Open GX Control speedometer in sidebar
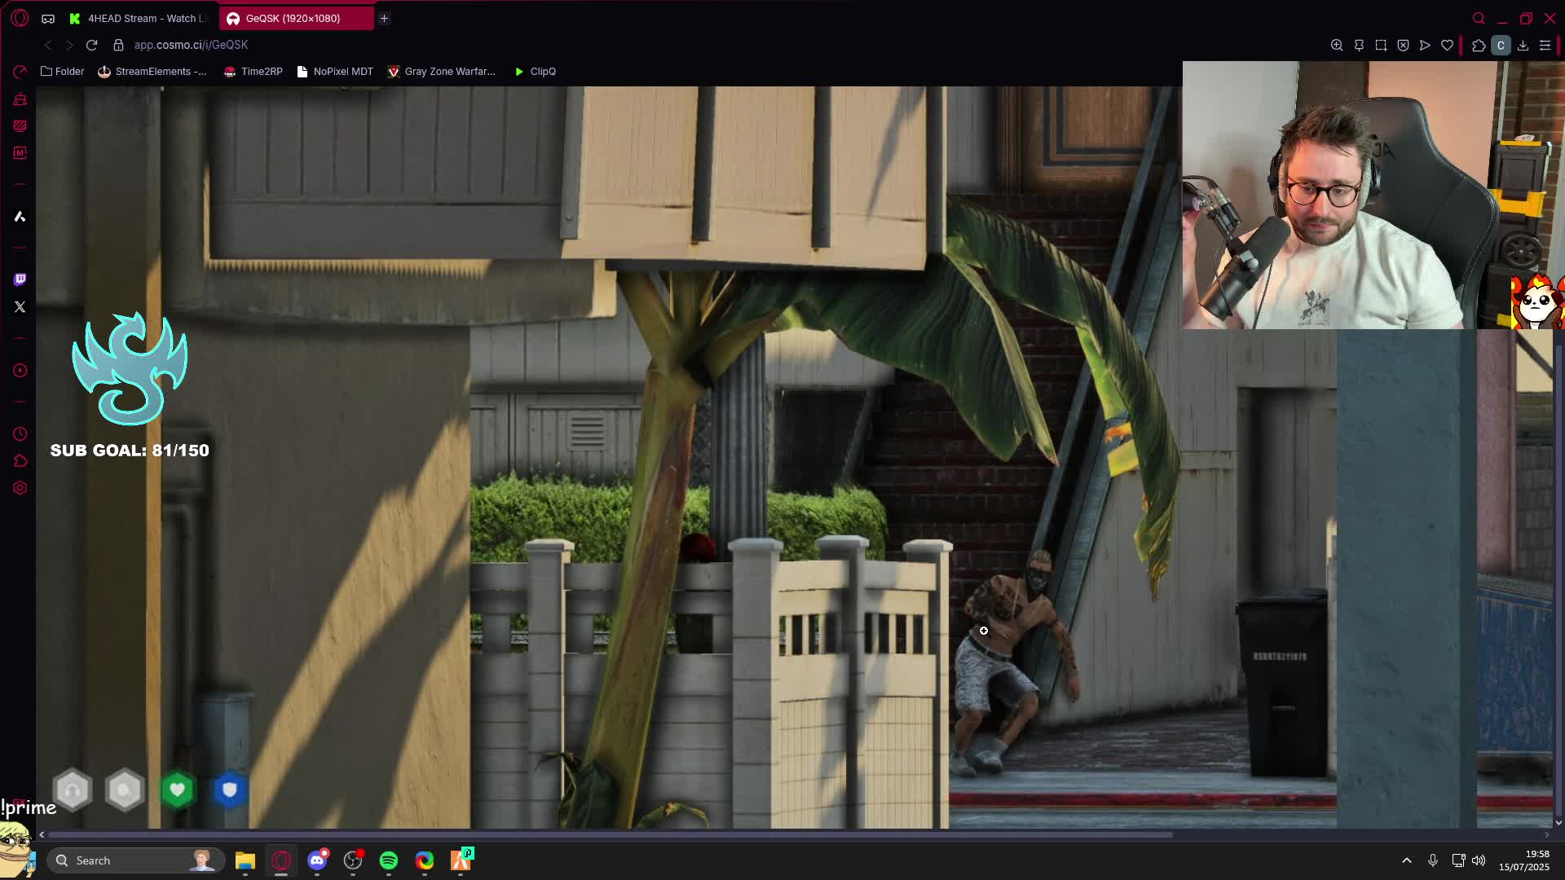The height and width of the screenshot is (880, 1565). click(20, 73)
